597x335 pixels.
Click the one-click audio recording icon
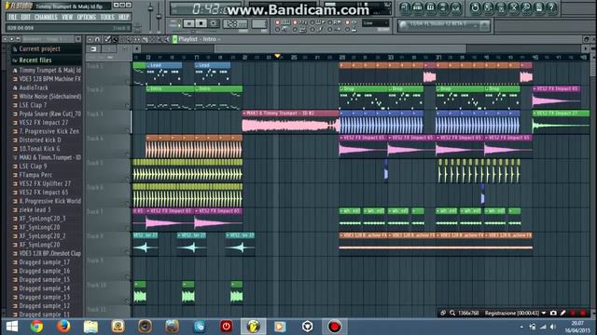click(526, 8)
